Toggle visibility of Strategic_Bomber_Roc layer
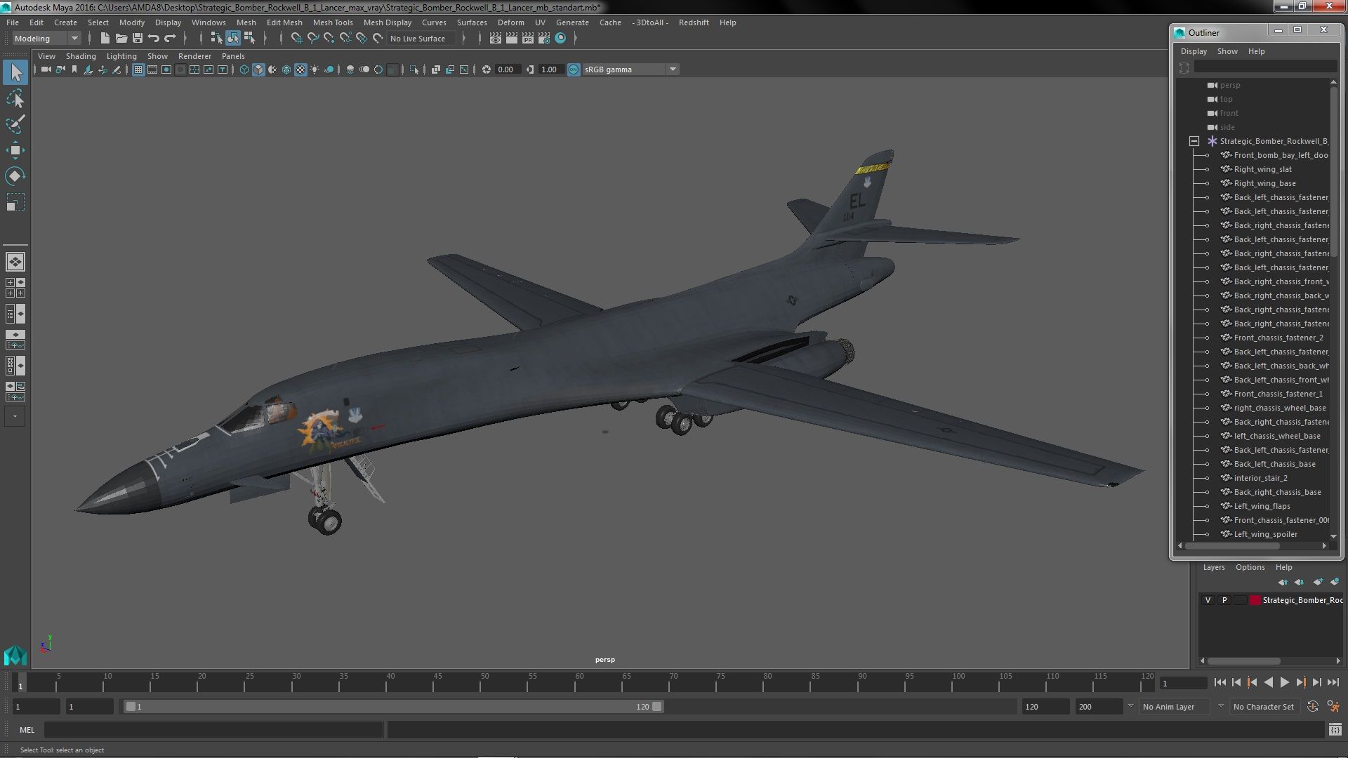The height and width of the screenshot is (758, 1348). point(1208,600)
